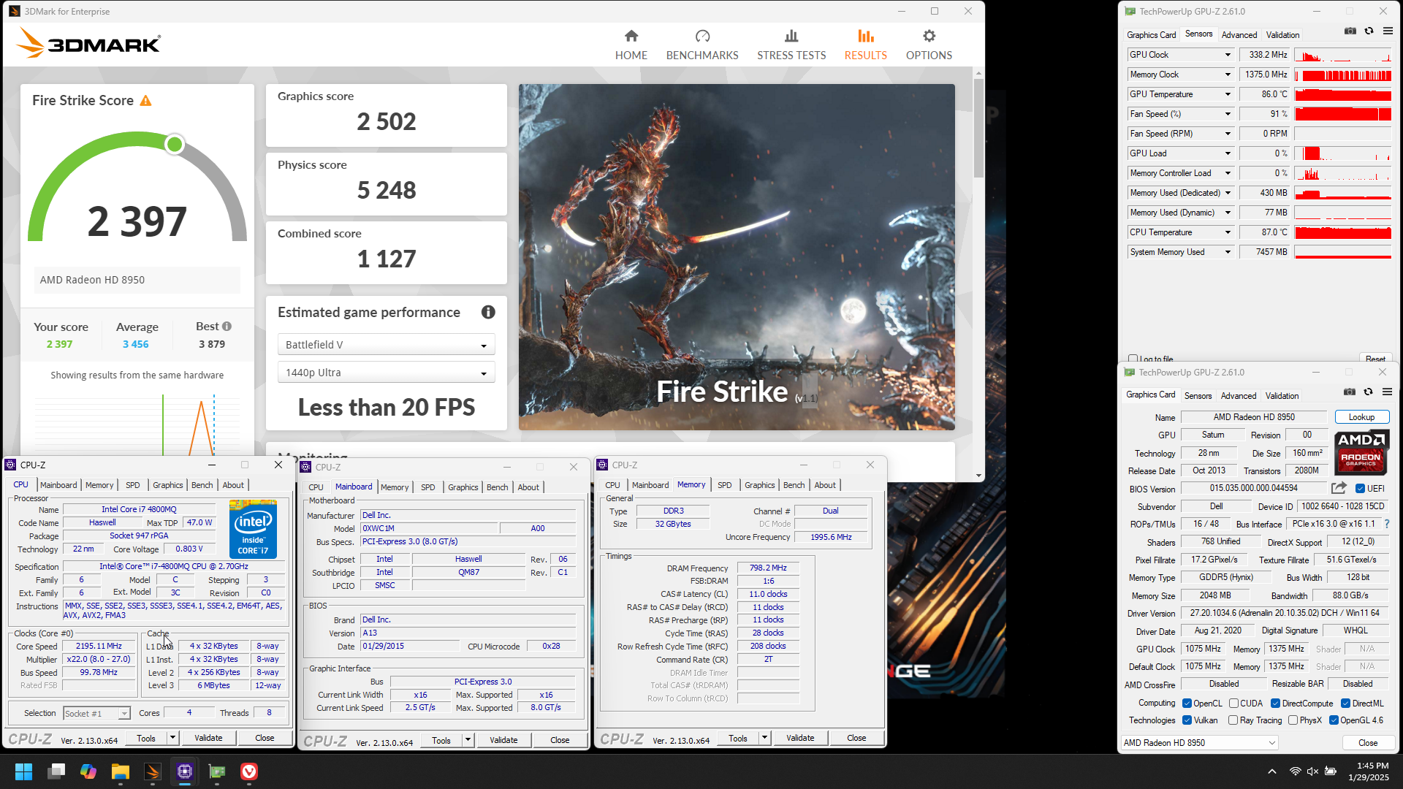Click the AMD Radeon Graphics logo

pyautogui.click(x=1361, y=453)
